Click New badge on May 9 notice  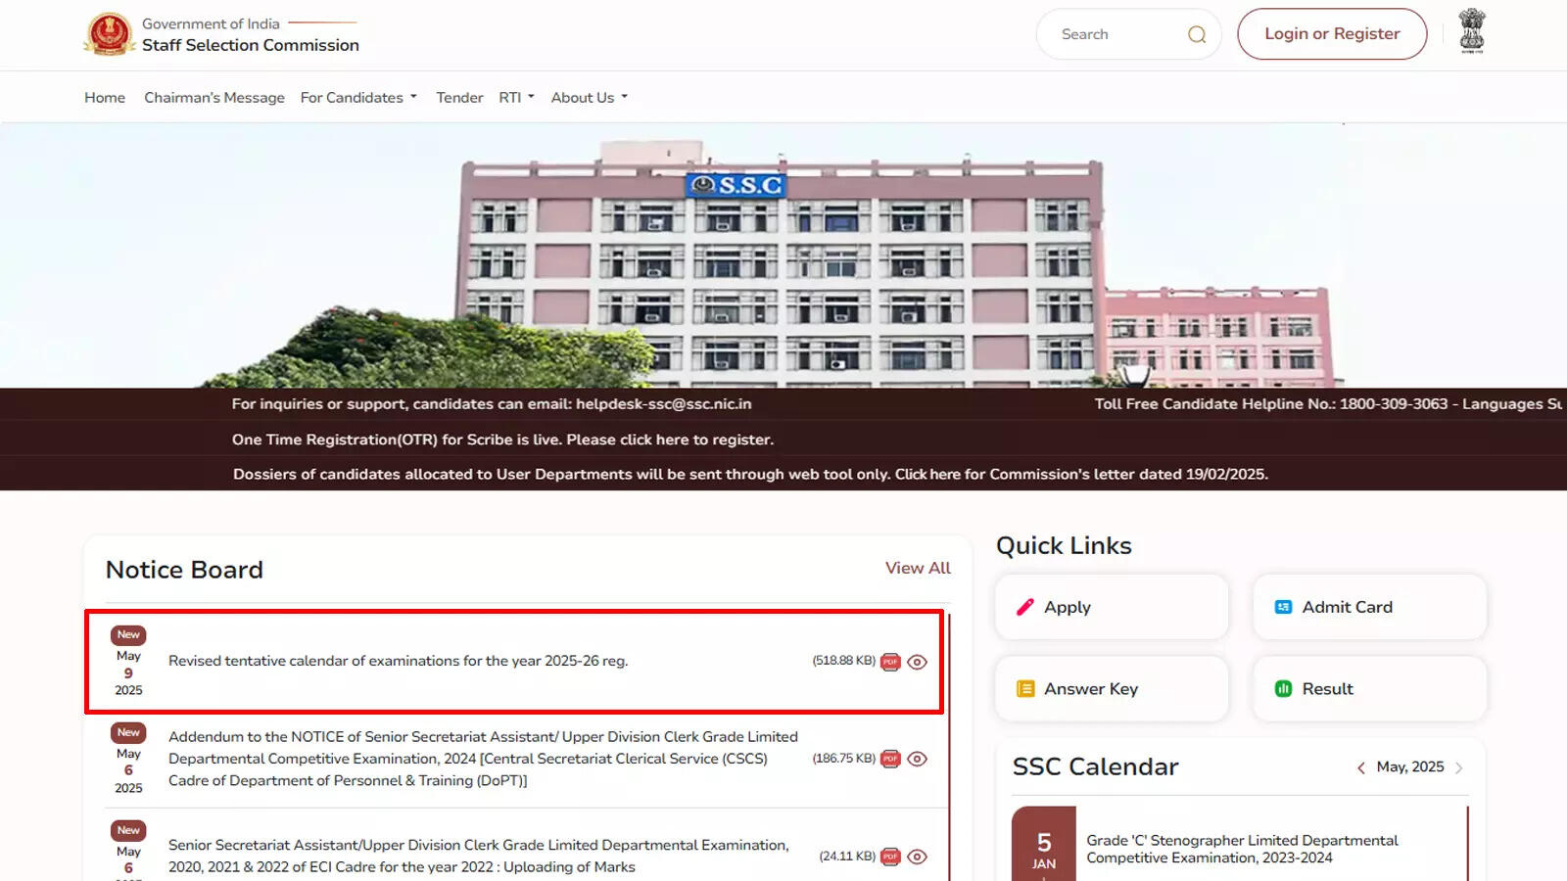coord(128,635)
